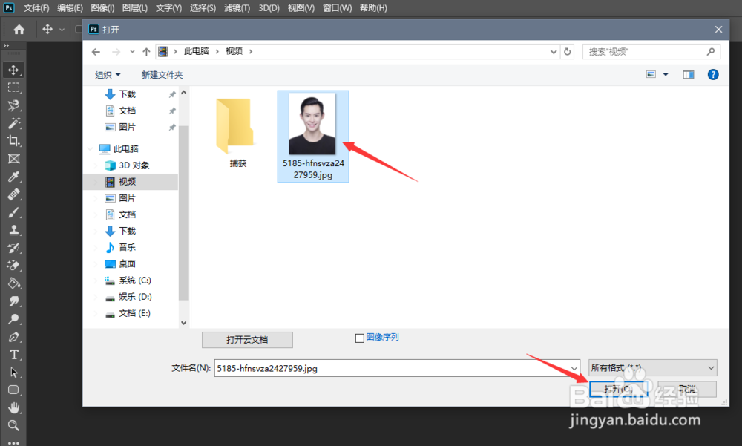Expand the collapsed toolbar double arrow
The height and width of the screenshot is (446, 742).
point(6,45)
